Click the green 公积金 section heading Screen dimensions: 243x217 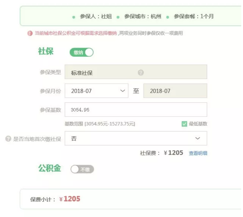[x=50, y=168]
